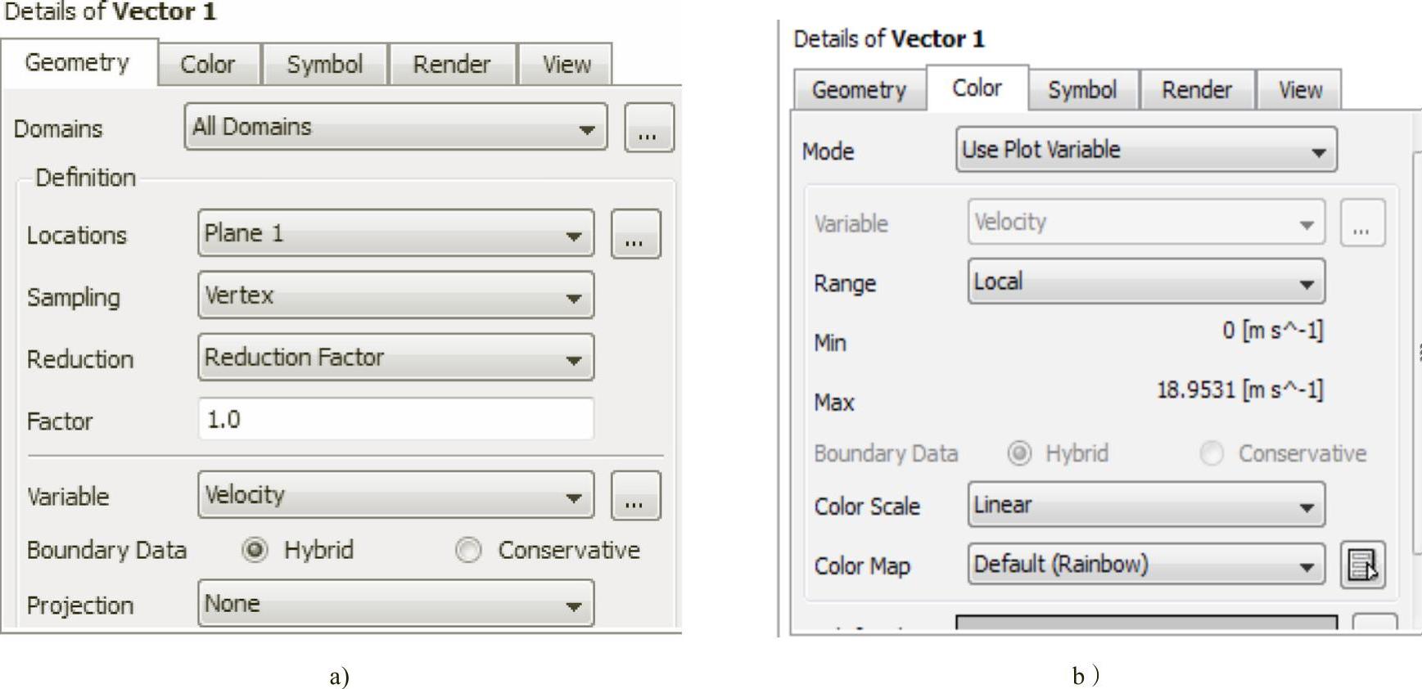Go to the Geometry tab in right panel
Screen dimensions: 1422x689
point(859,90)
